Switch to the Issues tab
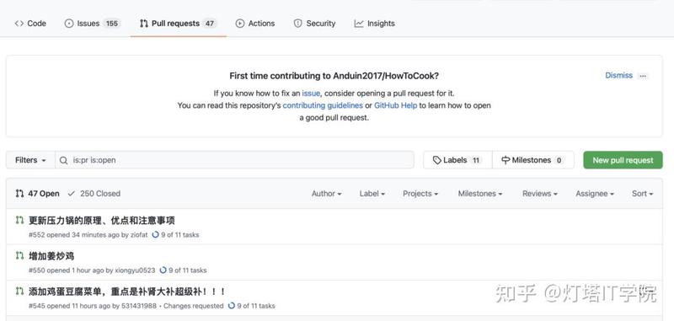Image resolution: width=674 pixels, height=321 pixels. point(93,24)
